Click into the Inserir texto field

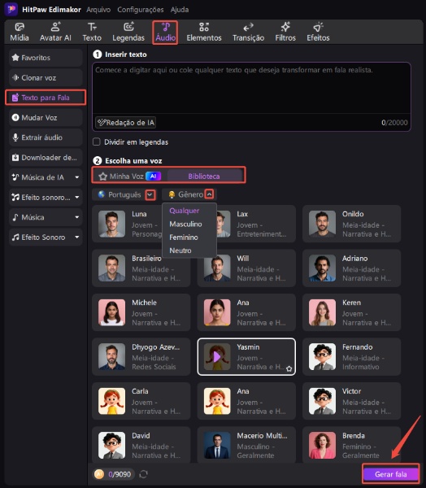point(251,89)
